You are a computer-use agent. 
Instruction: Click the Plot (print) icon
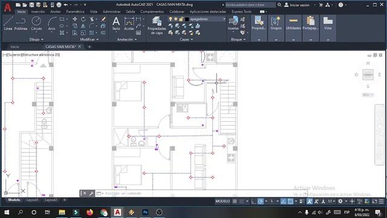(x=59, y=5)
